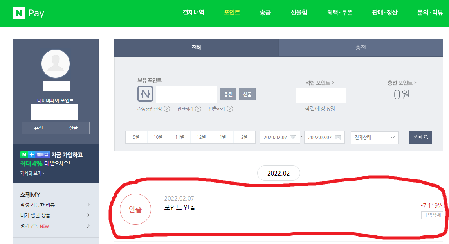Click the 인출하기 arrow icon
This screenshot has width=449, height=244.
(x=230, y=109)
